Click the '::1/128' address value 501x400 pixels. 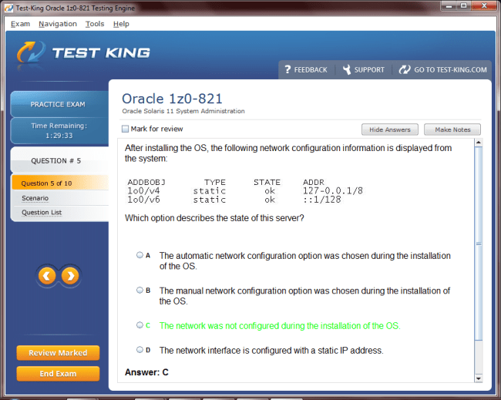coord(321,200)
